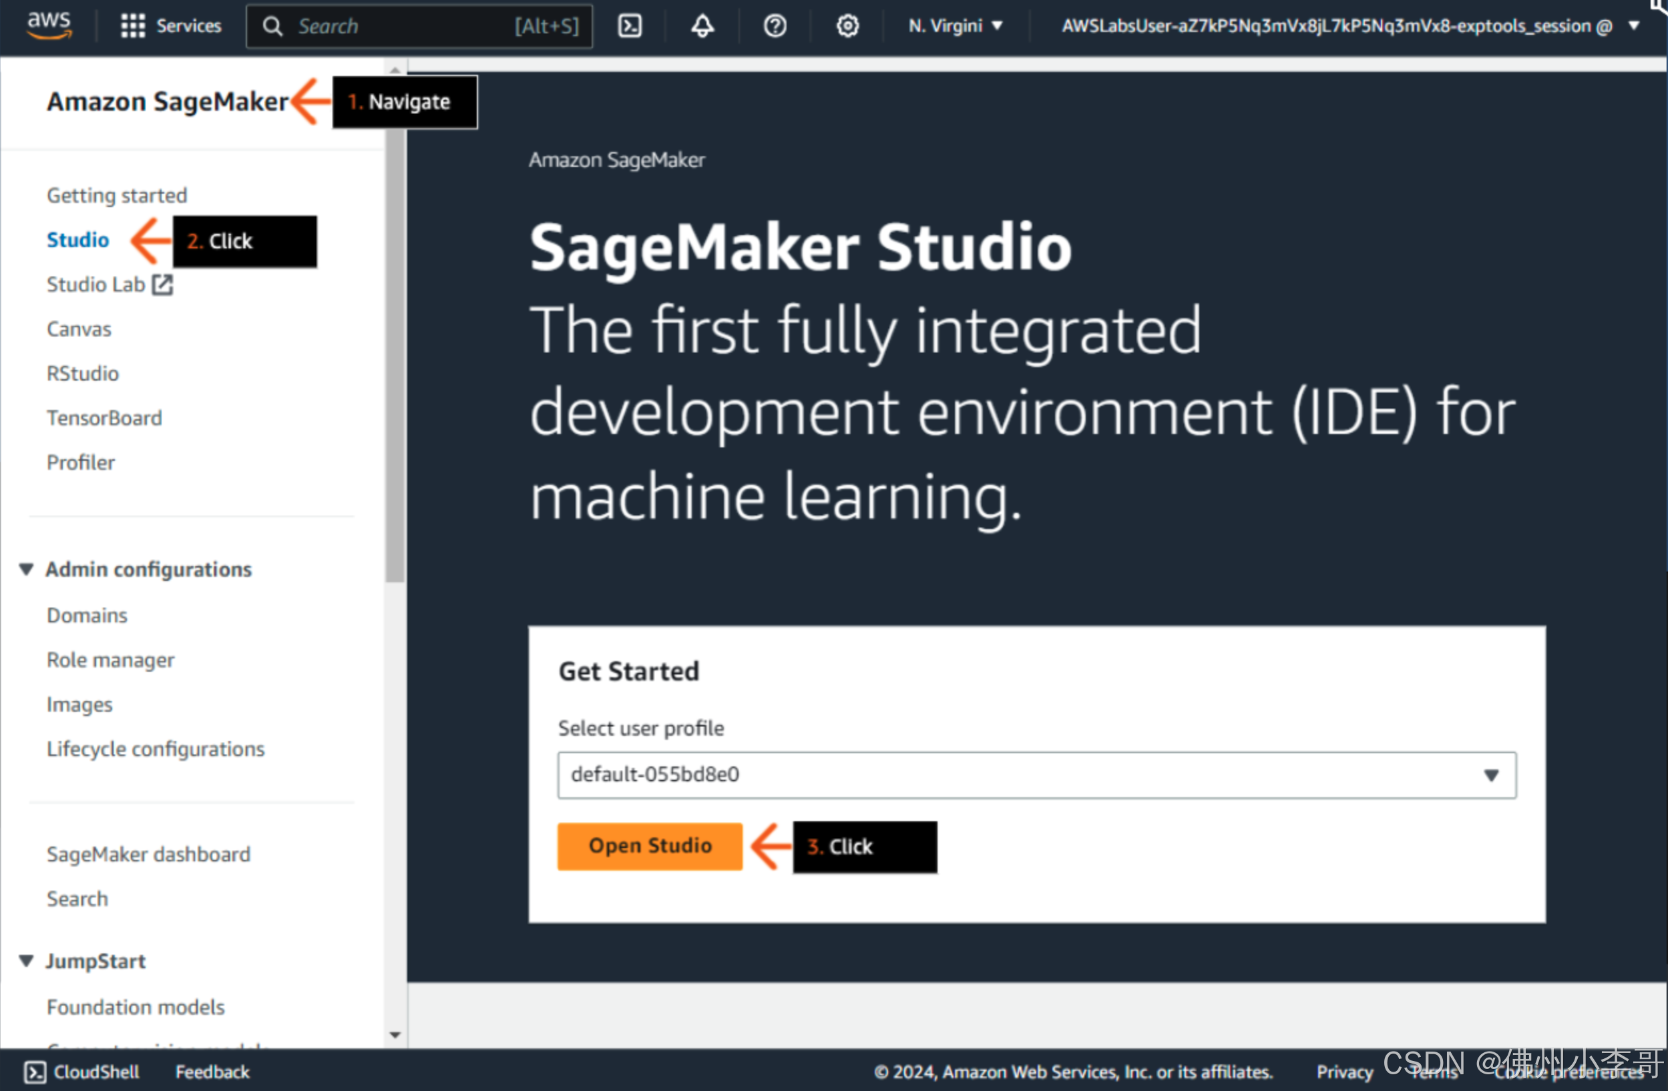The height and width of the screenshot is (1091, 1668).
Task: Click the sidebar scrollbar down arrow
Action: 395,1035
